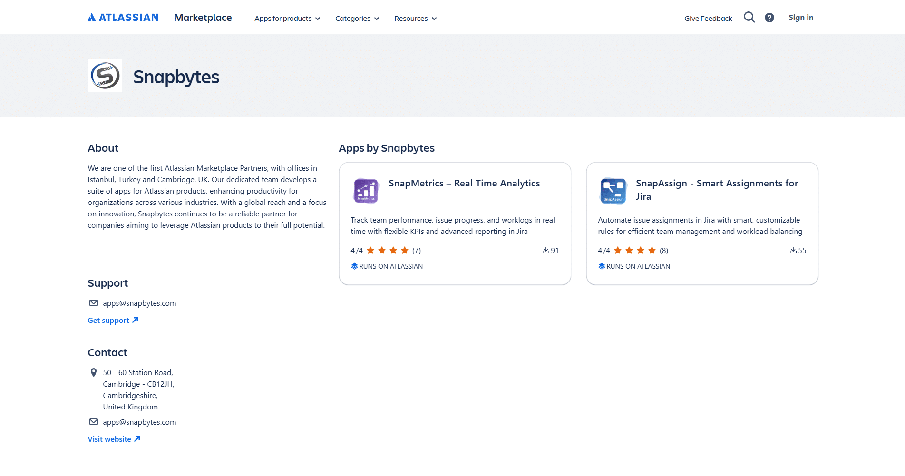
Task: Open search with magnifier icon
Action: [749, 18]
